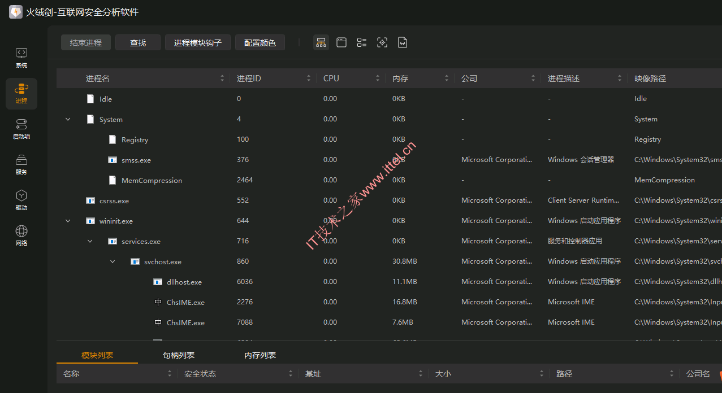Sort module list by 名称 arrows

(170, 374)
